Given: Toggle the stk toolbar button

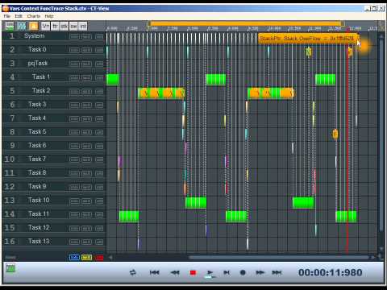Looking at the screenshot, I should (64, 26).
